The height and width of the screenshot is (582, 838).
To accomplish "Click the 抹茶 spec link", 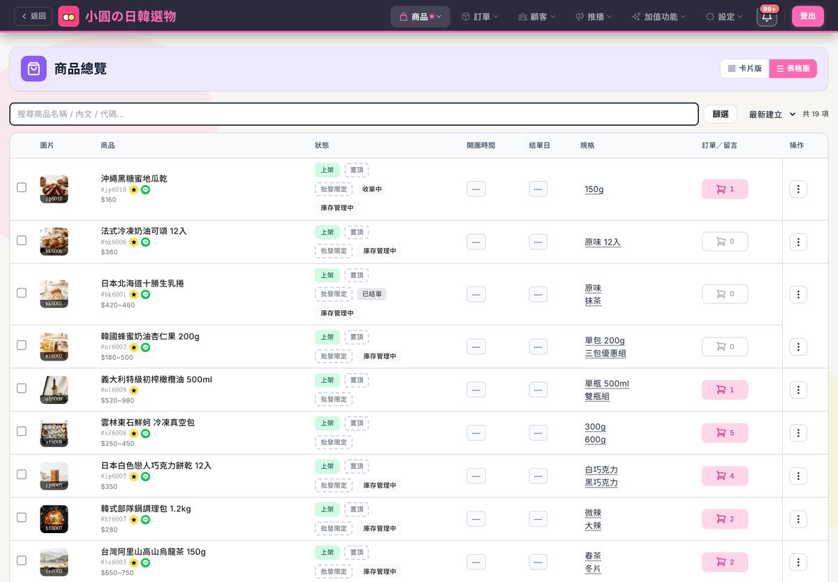I will 593,301.
